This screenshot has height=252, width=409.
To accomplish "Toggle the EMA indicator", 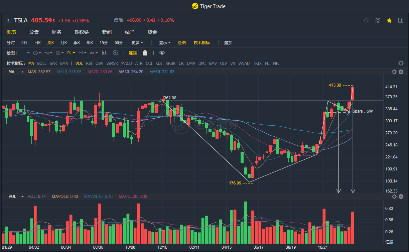I will pos(64,63).
